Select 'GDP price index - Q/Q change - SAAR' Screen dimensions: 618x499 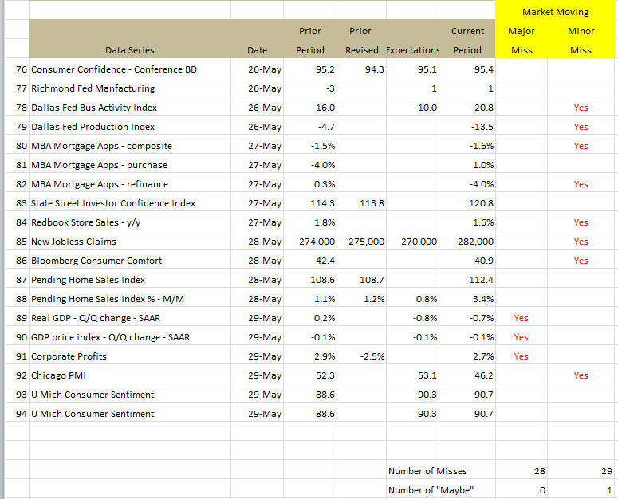130,337
